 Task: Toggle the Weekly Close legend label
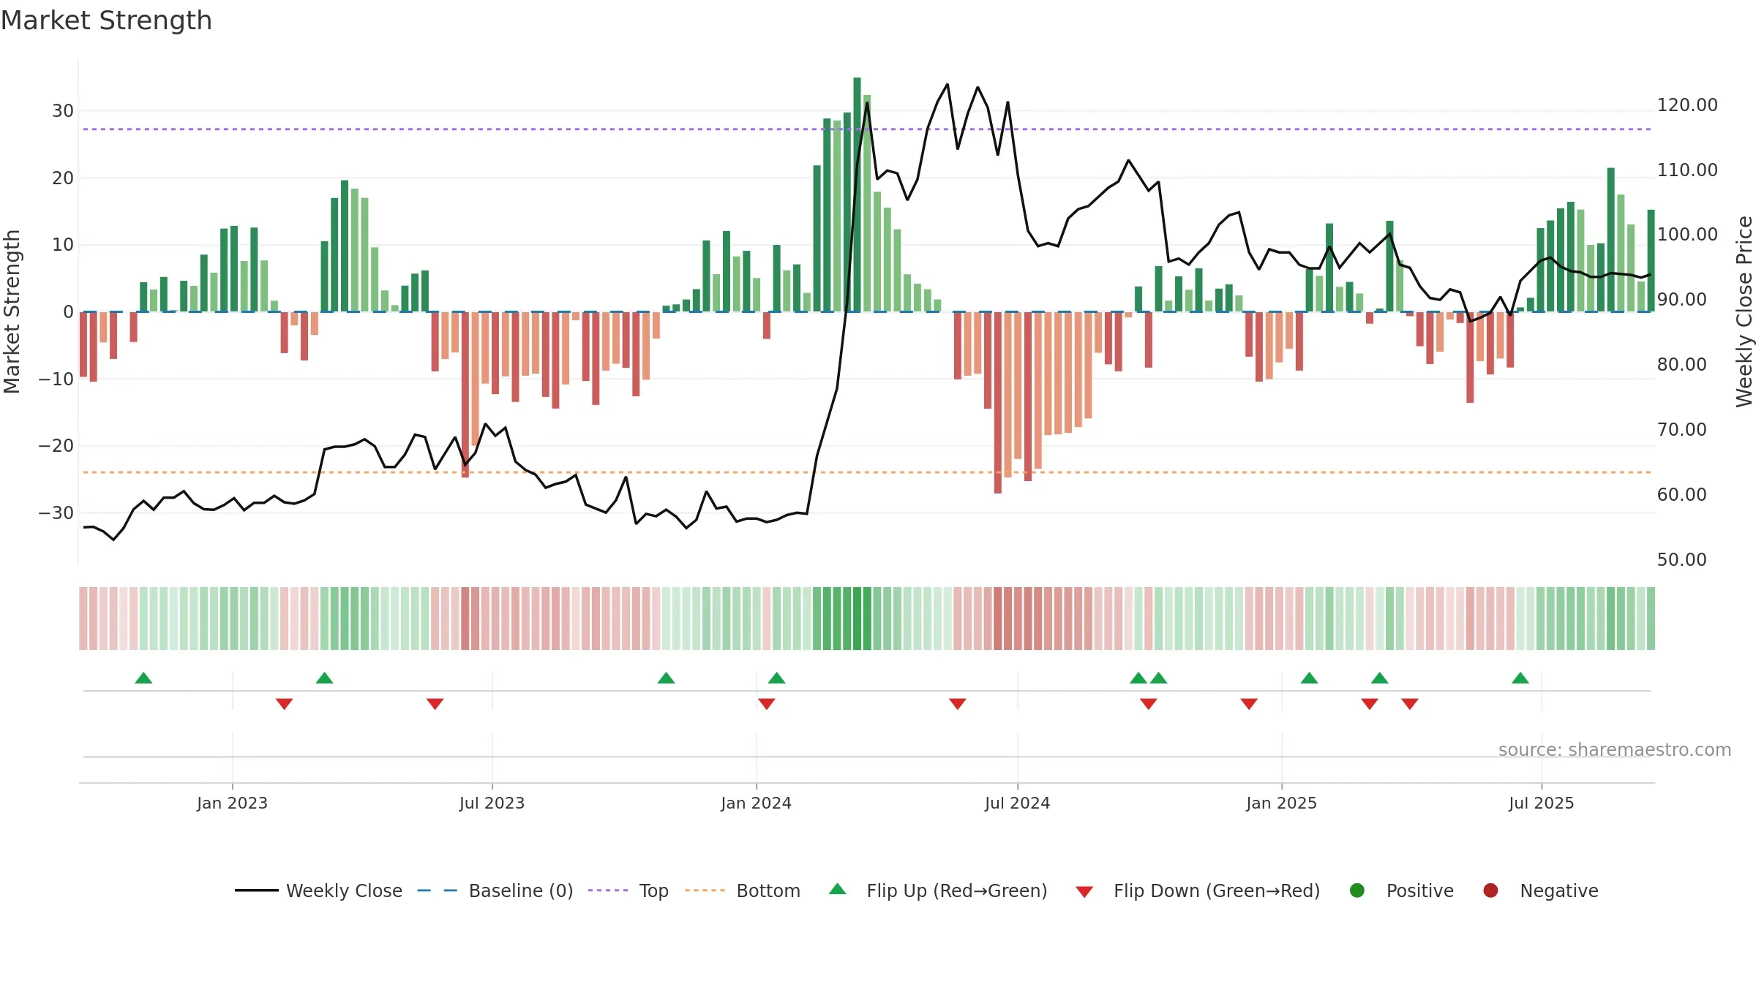[344, 891]
